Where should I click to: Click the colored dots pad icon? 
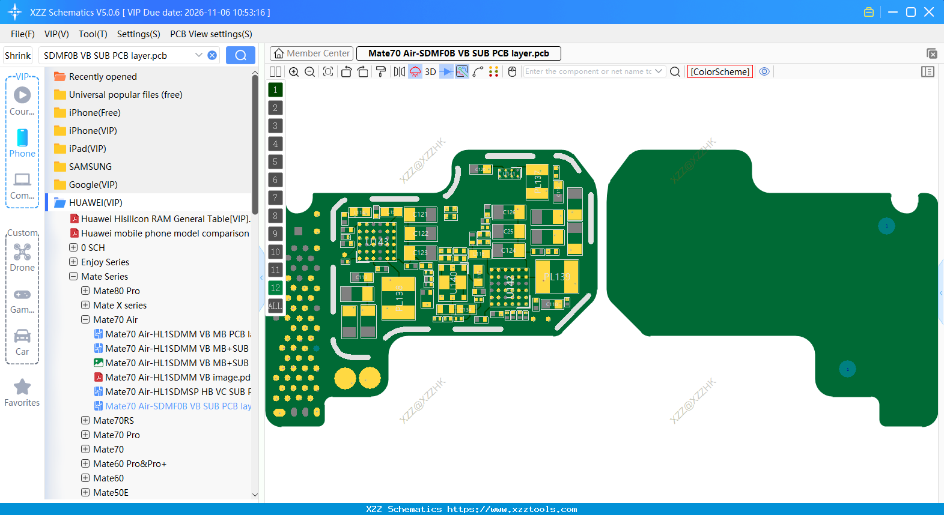[494, 71]
